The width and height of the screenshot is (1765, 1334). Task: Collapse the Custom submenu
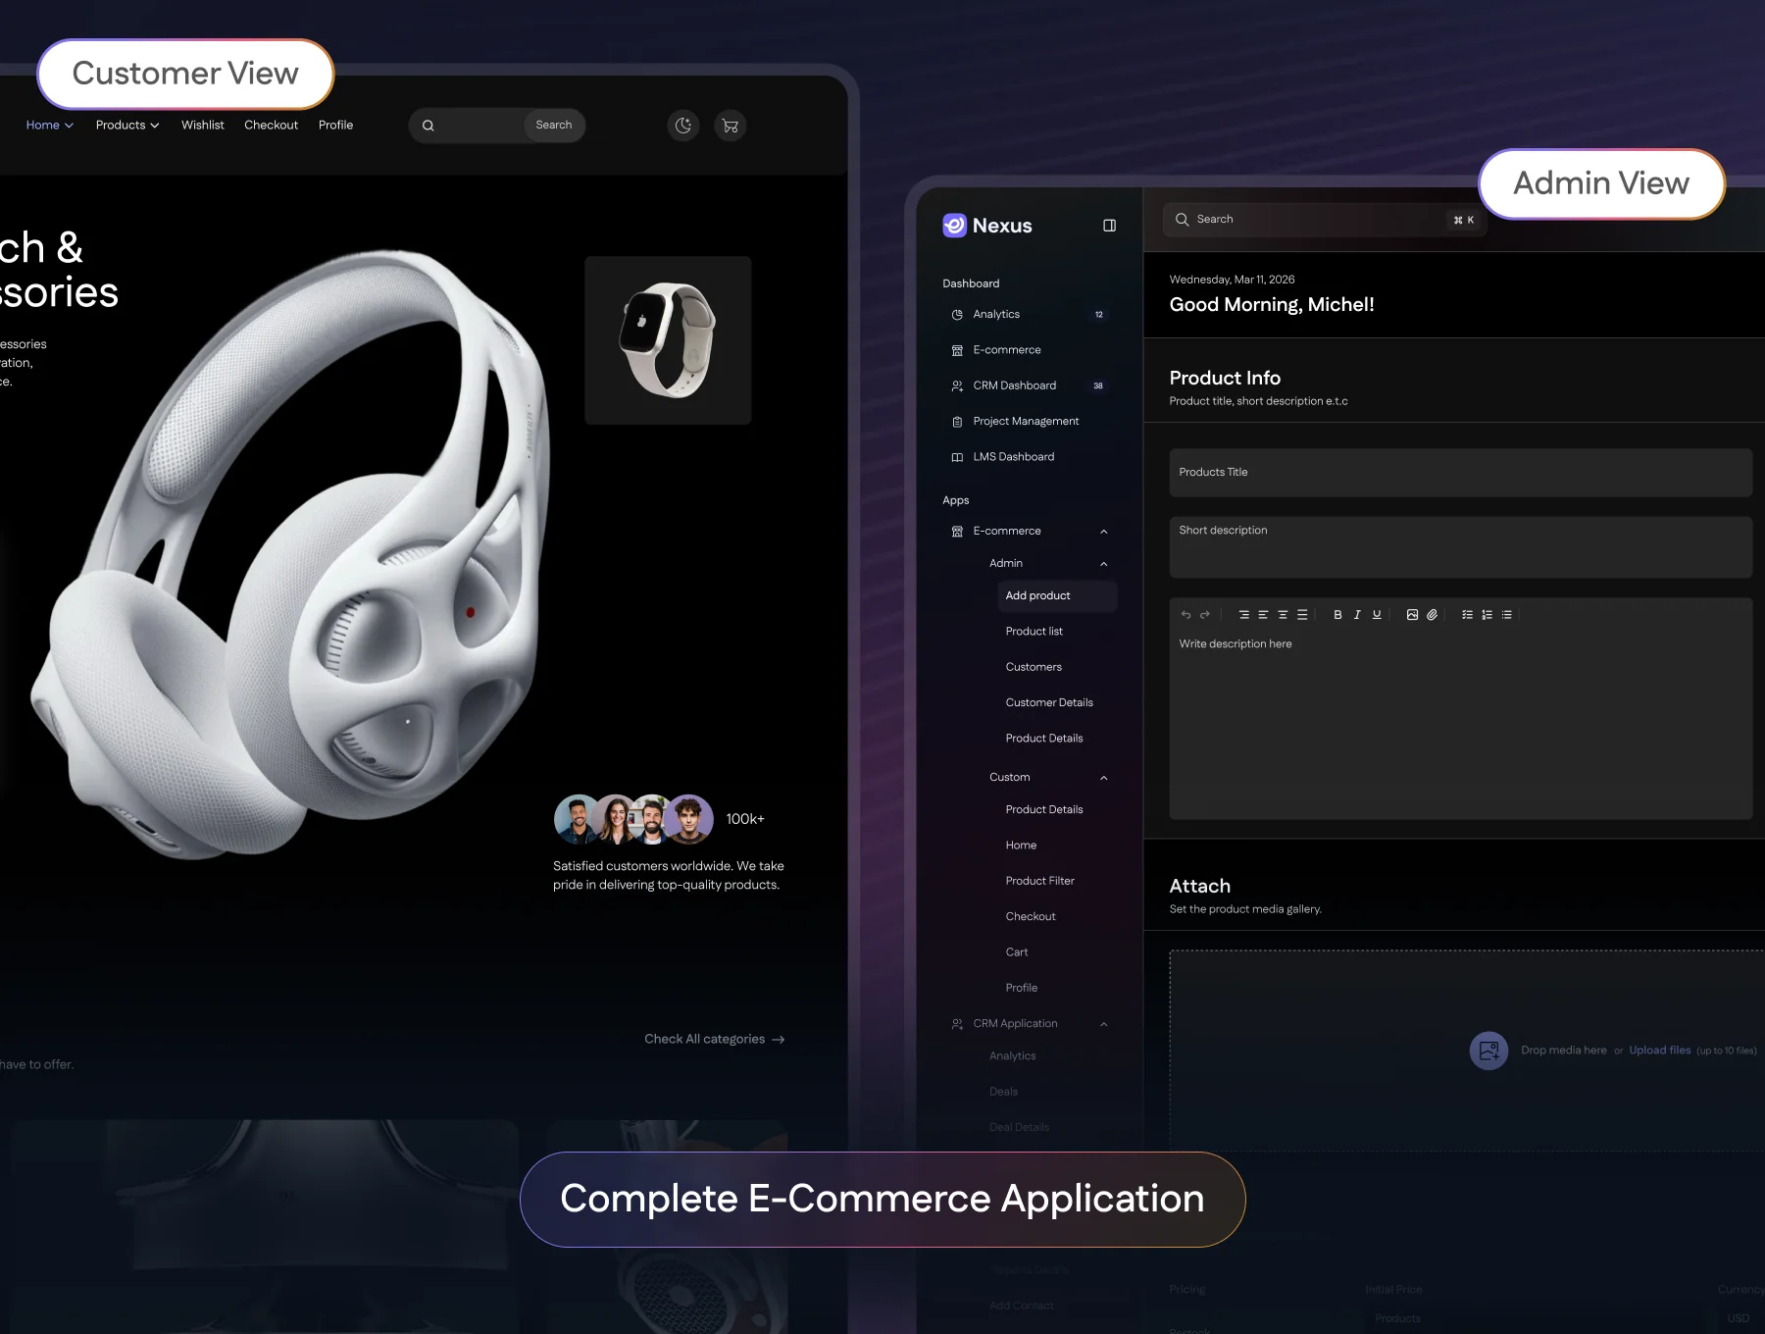pos(1103,778)
